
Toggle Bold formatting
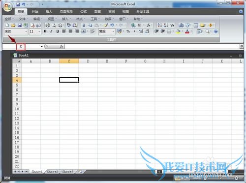click(x=45, y=31)
